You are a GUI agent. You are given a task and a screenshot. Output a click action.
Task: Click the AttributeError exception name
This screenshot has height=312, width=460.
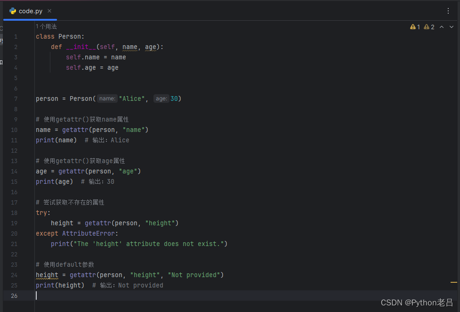click(x=89, y=234)
